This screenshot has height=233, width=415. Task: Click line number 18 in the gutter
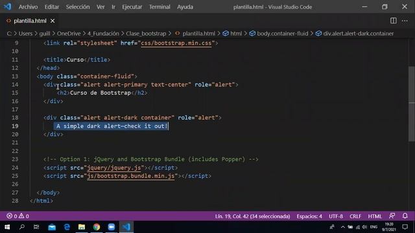pyautogui.click(x=15, y=118)
